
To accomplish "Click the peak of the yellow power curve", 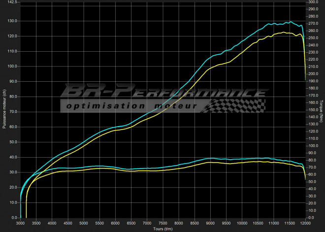I will pyautogui.click(x=284, y=32).
